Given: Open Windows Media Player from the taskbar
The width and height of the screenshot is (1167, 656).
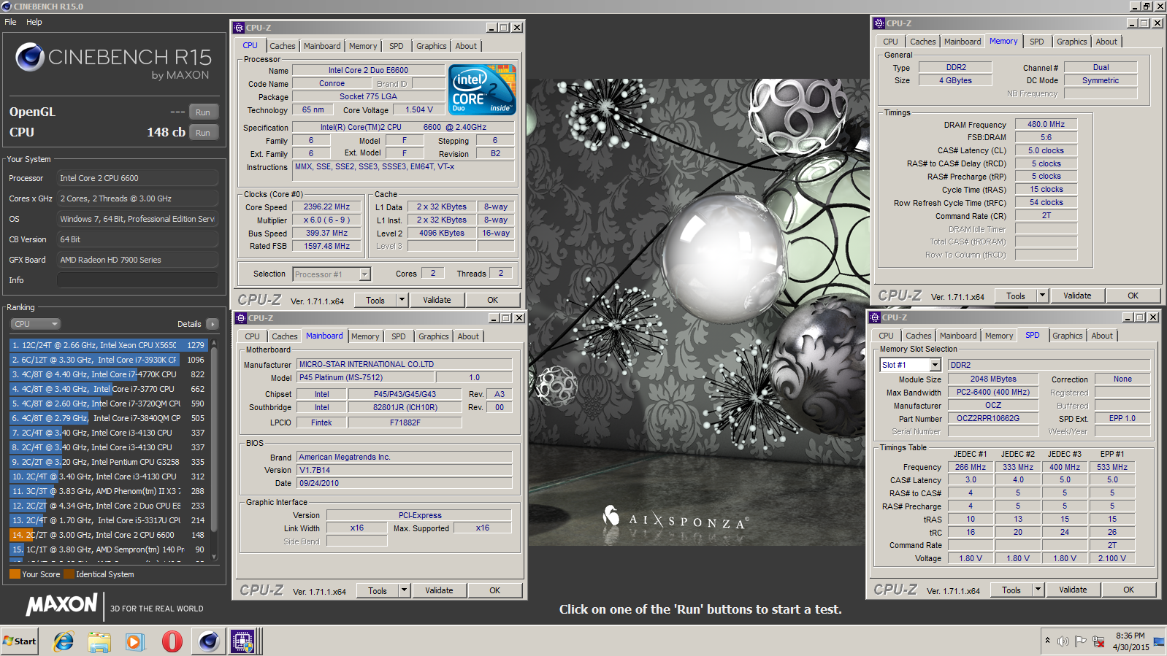Looking at the screenshot, I should click(135, 641).
